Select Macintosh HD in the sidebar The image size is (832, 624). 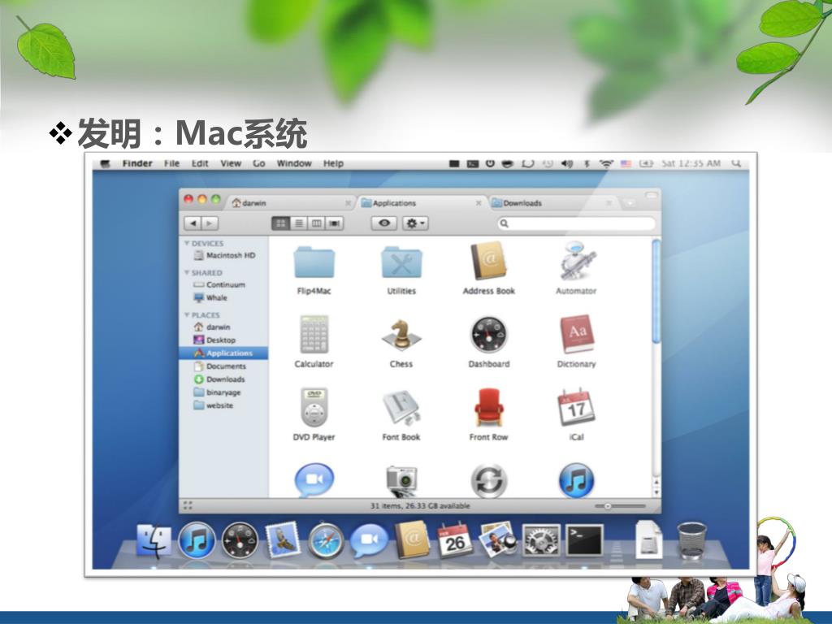tap(224, 255)
